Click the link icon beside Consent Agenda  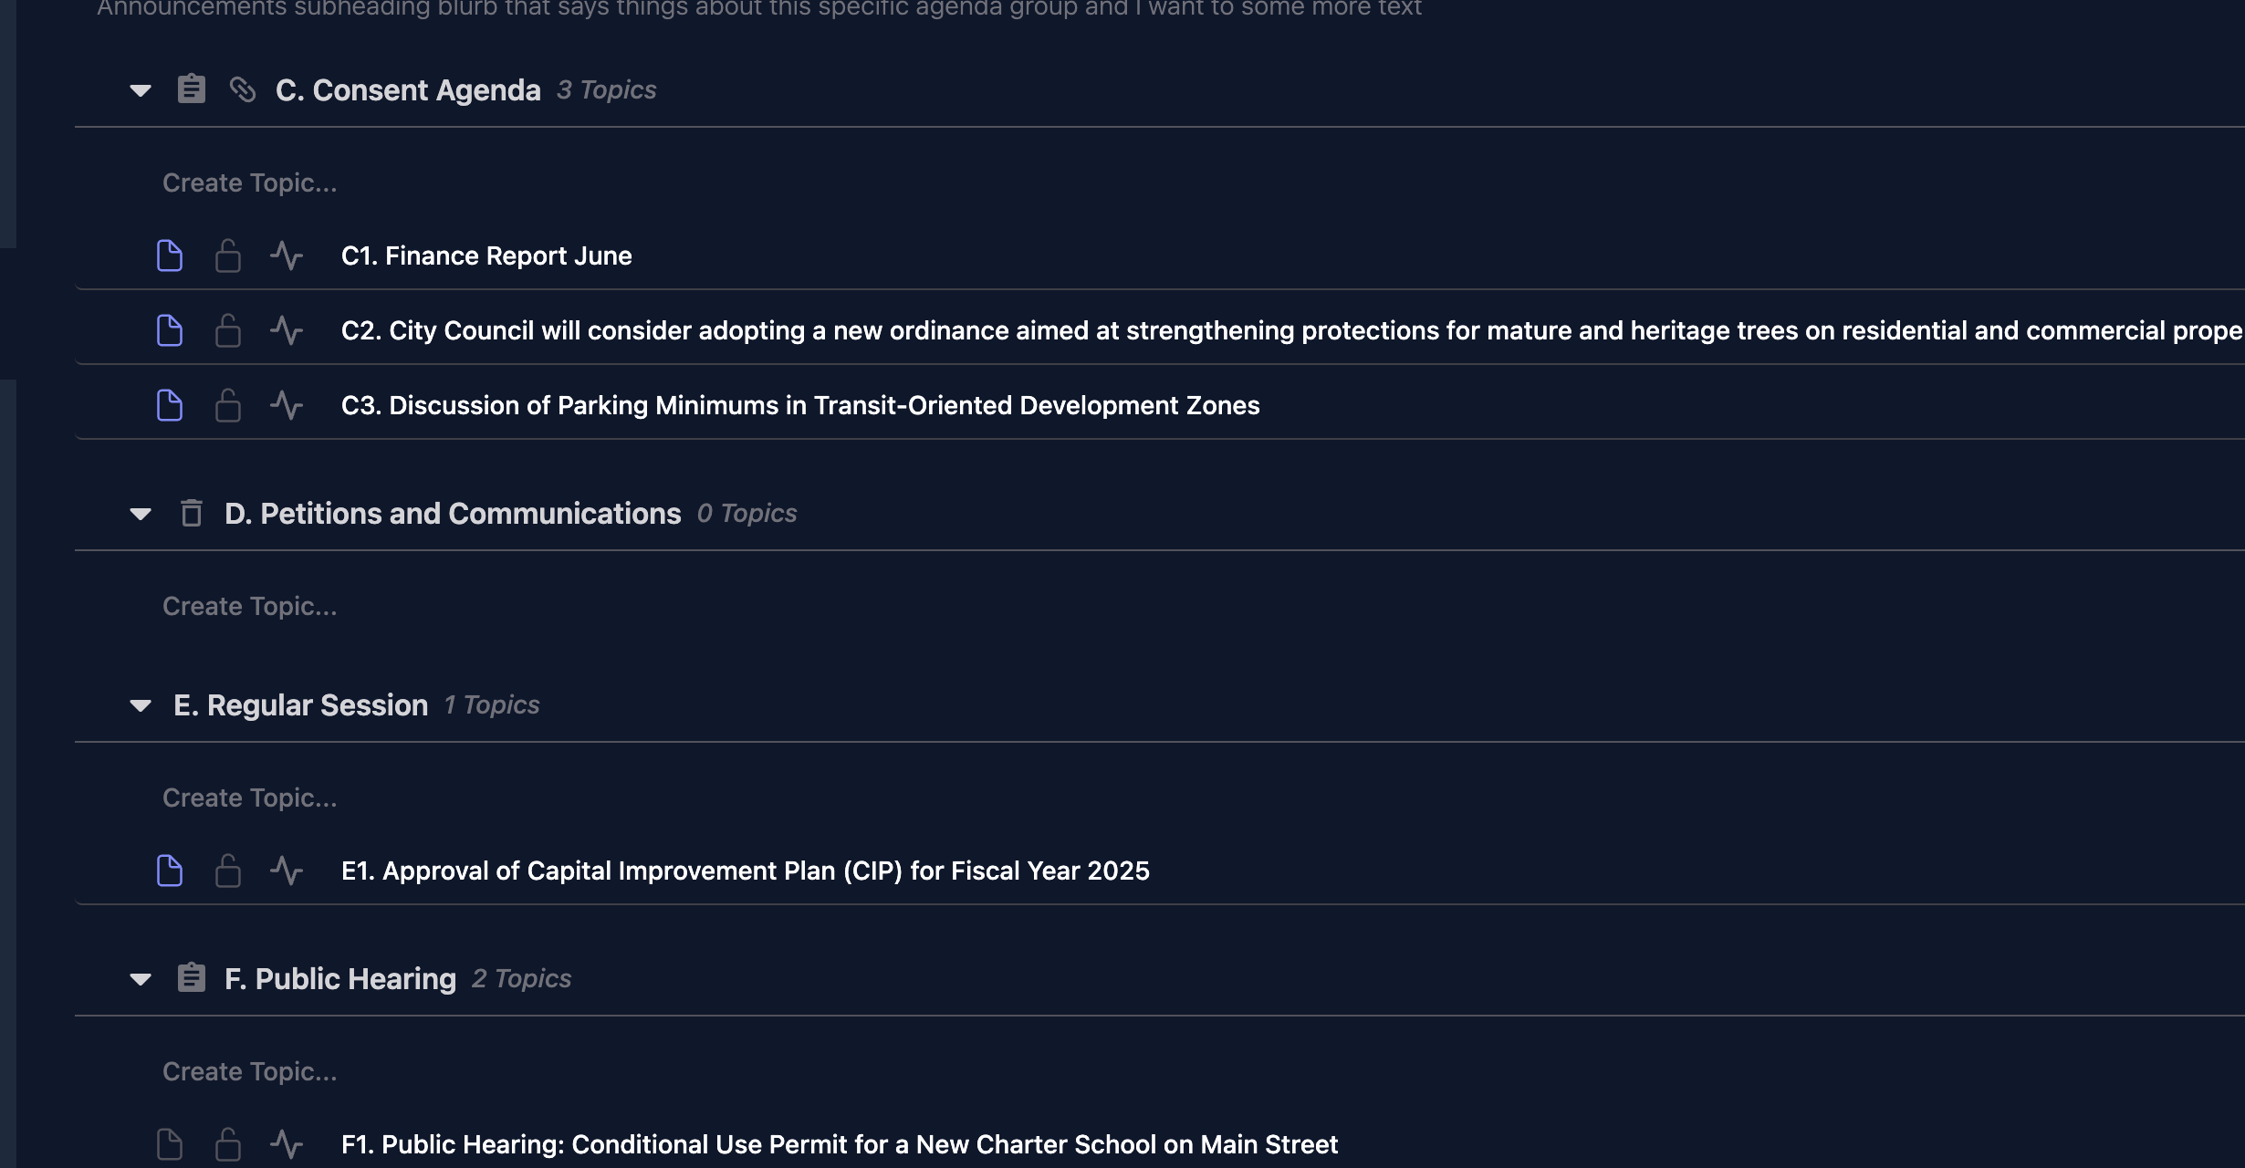[242, 89]
